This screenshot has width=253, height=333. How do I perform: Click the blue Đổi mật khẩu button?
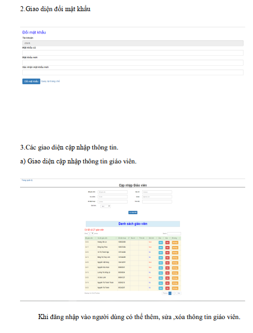[x=31, y=81]
